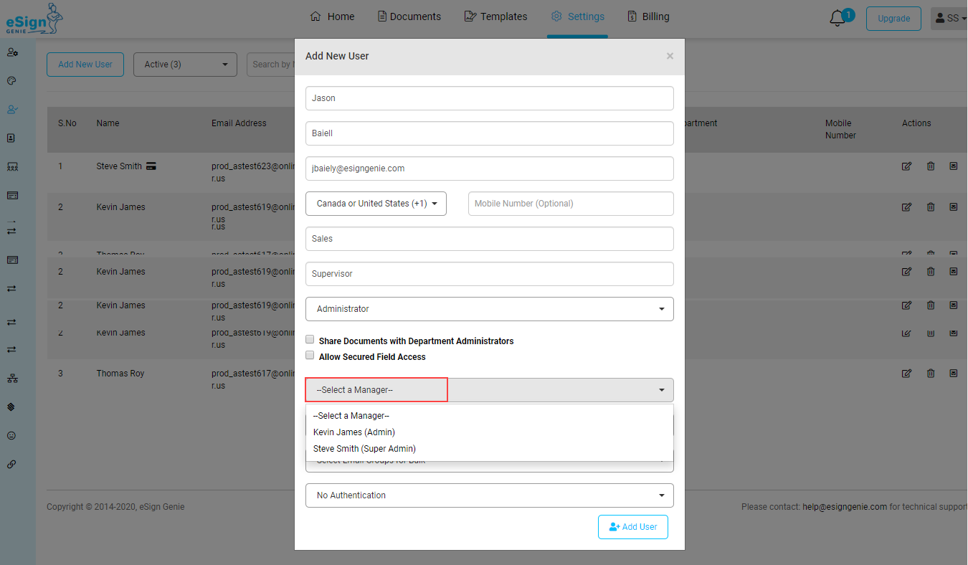Click the link icon in left sidebar
The height and width of the screenshot is (565, 968).
point(11,464)
